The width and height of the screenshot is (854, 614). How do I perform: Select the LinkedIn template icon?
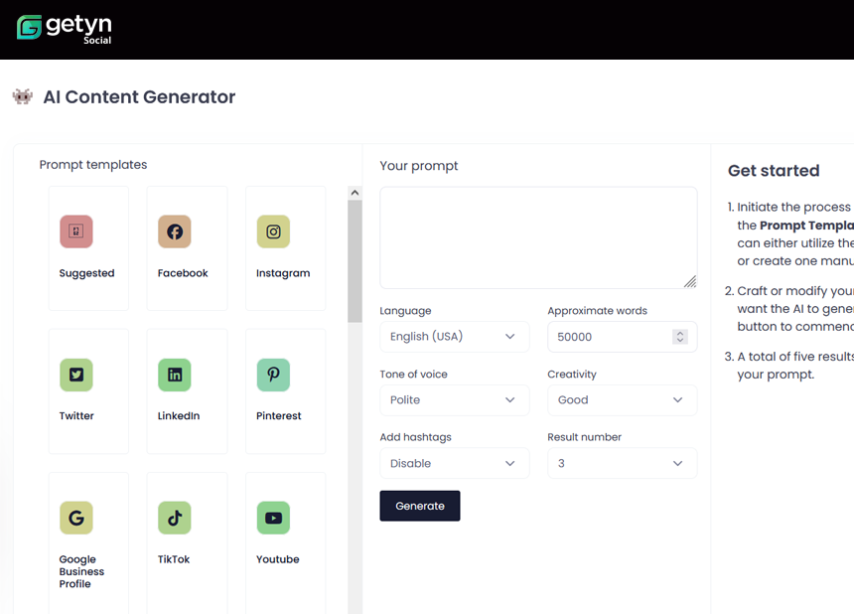point(175,375)
